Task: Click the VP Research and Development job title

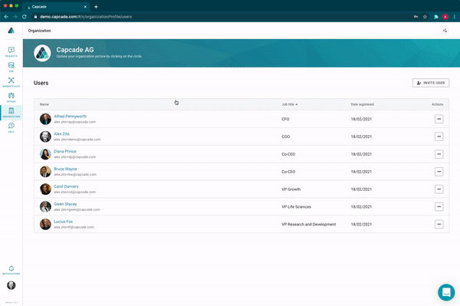Action: pos(309,224)
